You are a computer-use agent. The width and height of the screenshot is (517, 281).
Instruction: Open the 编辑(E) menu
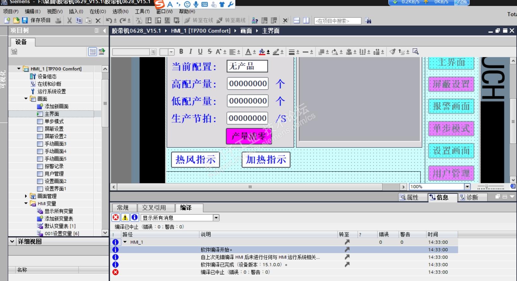pos(32,12)
